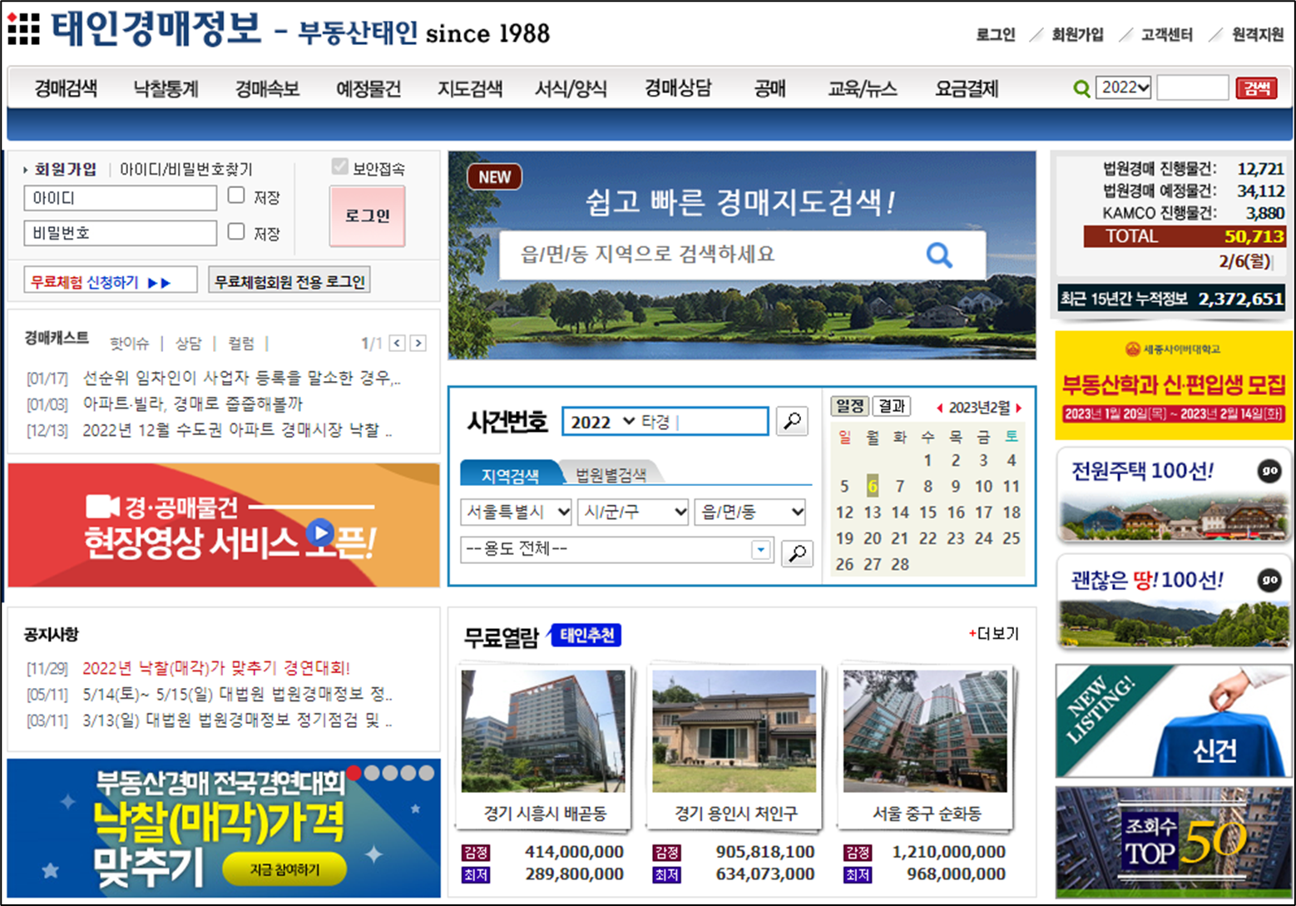Open the 사건번호 year 2022 dropdown
The width and height of the screenshot is (1296, 906).
pos(601,422)
